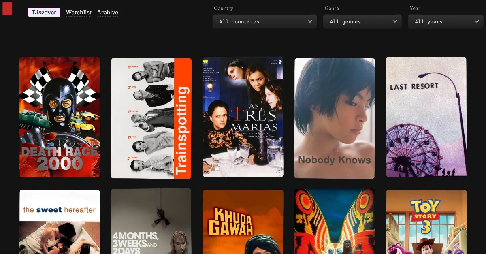Click the Nobody Knows film poster
The height and width of the screenshot is (254, 486).
click(335, 118)
